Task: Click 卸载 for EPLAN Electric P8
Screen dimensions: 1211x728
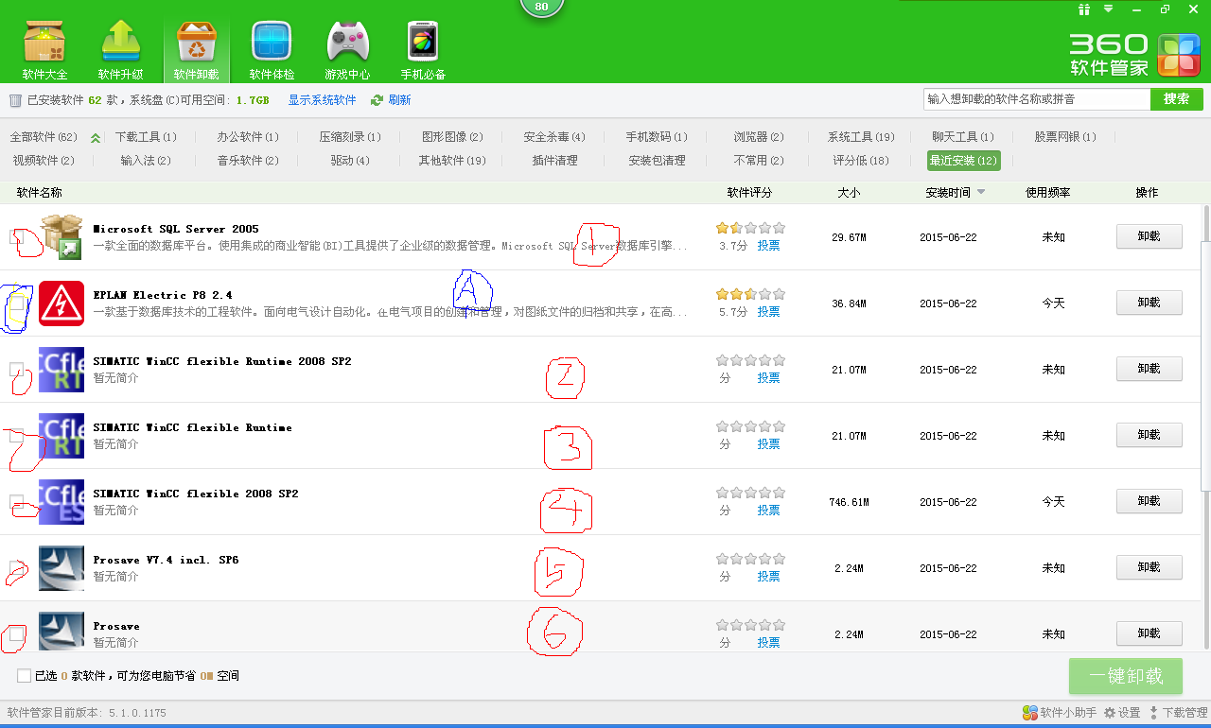Action: (x=1150, y=303)
